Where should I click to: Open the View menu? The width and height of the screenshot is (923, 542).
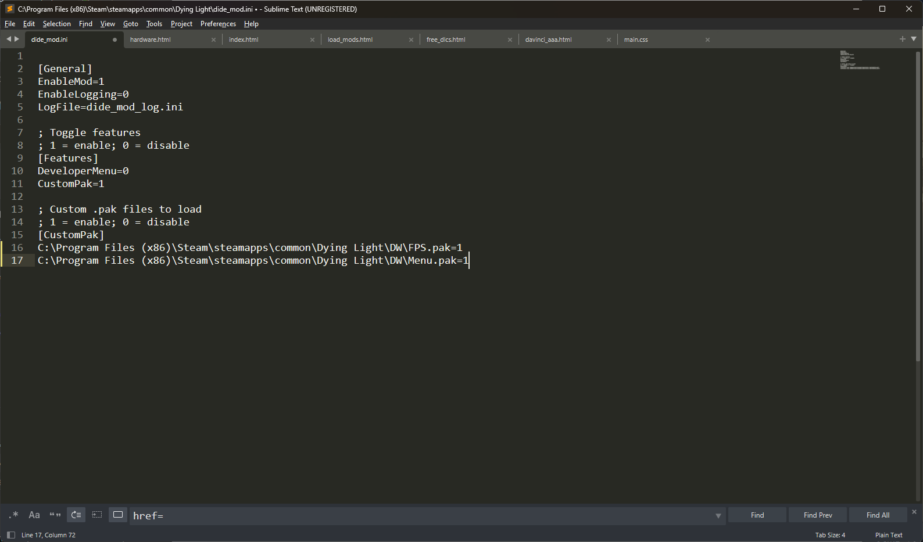108,24
